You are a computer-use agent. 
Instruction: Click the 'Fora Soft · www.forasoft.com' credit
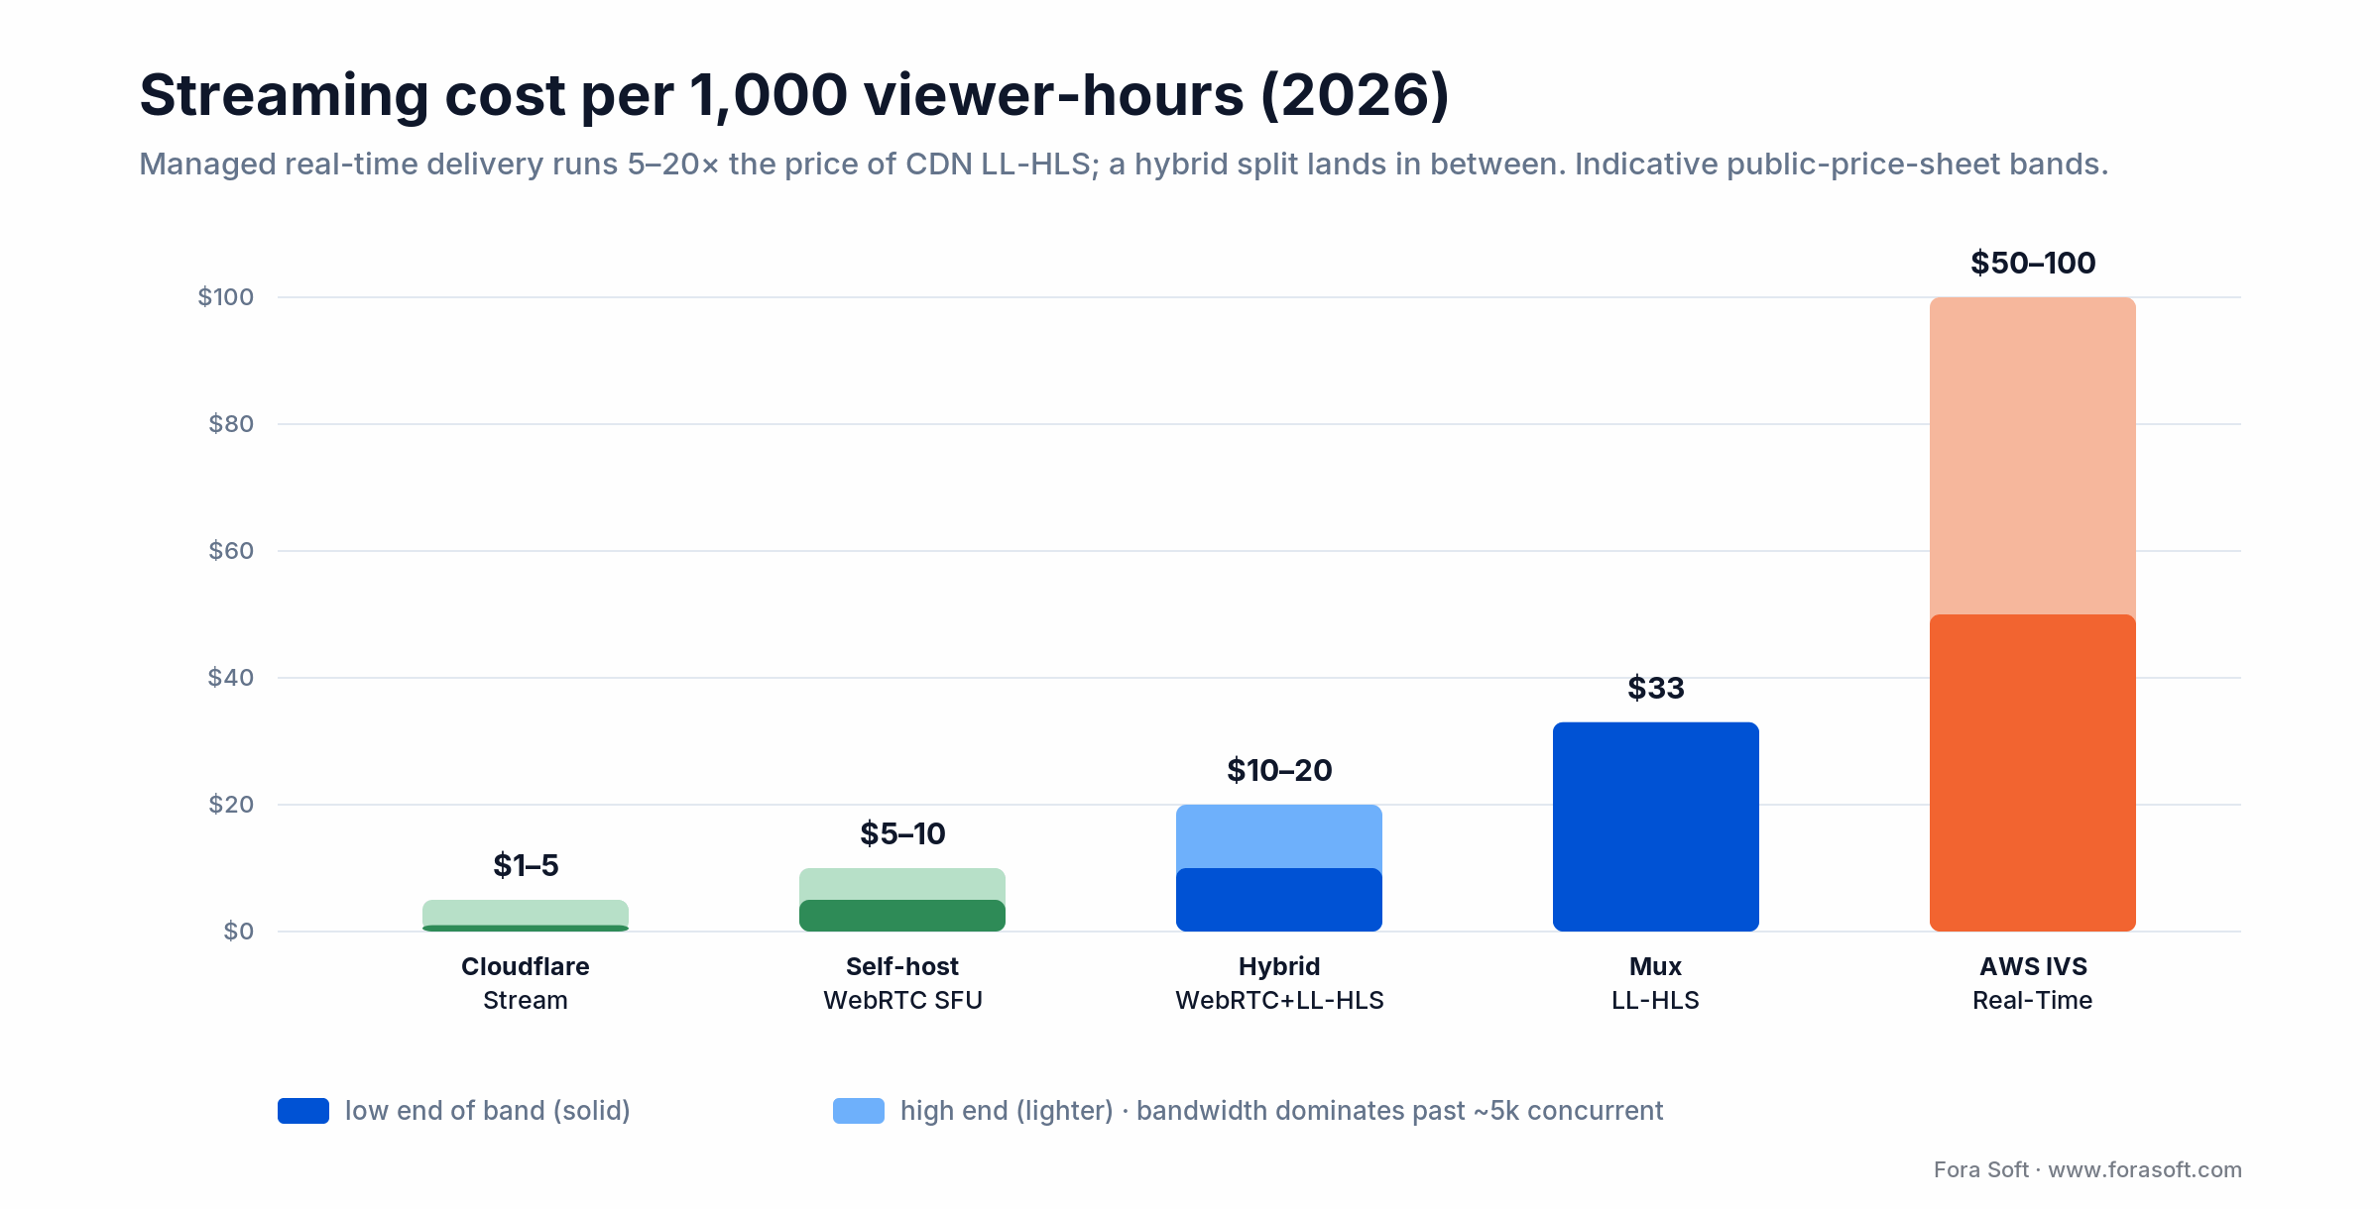tap(2087, 1169)
